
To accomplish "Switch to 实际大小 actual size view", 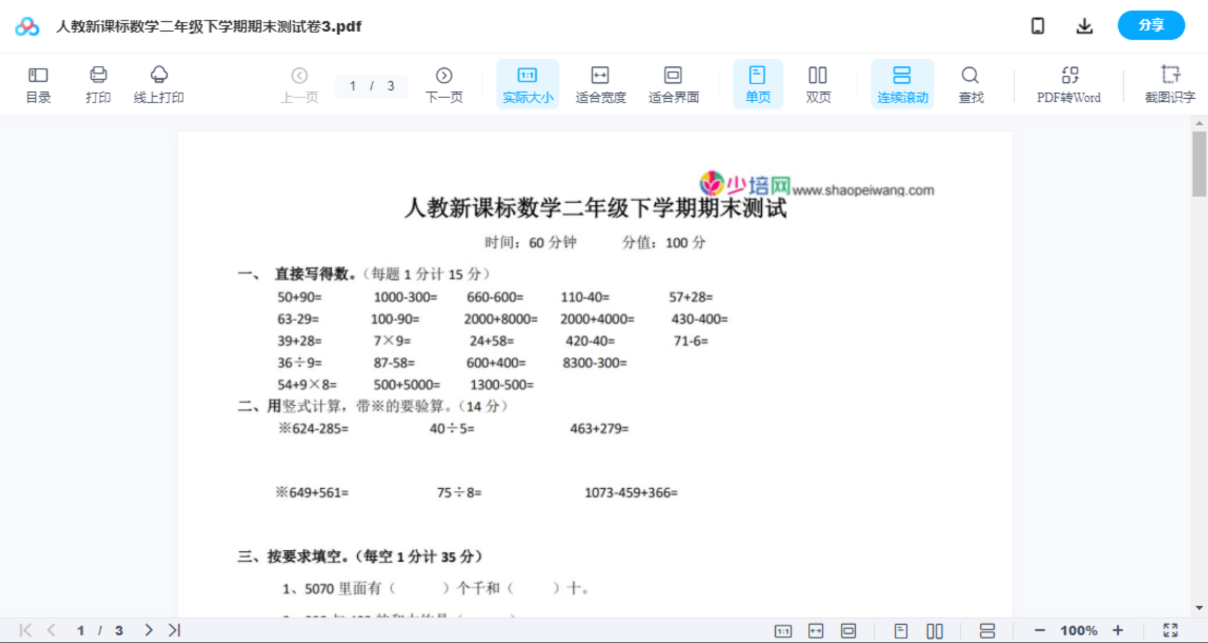I will [528, 83].
